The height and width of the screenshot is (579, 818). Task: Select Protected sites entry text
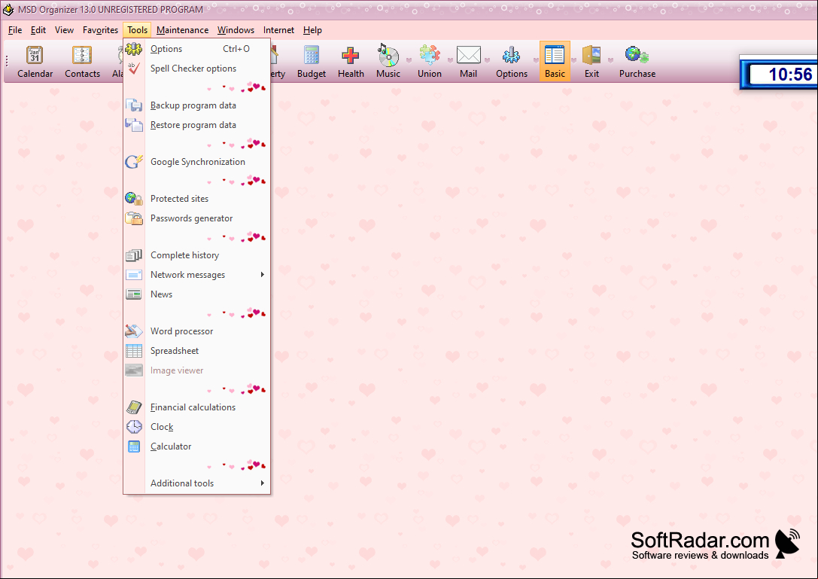(179, 199)
